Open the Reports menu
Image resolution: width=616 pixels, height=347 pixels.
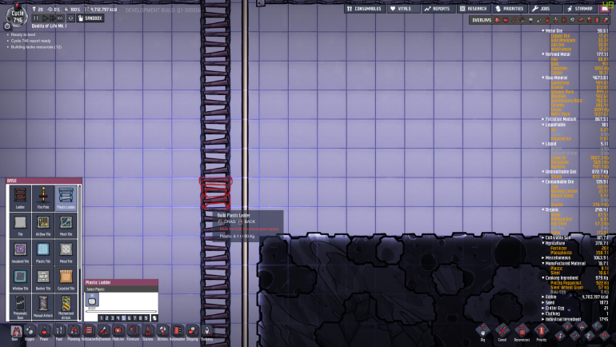(438, 8)
